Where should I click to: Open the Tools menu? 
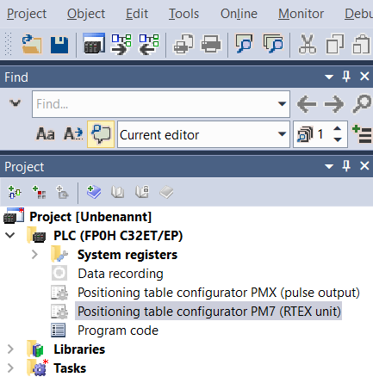183,14
